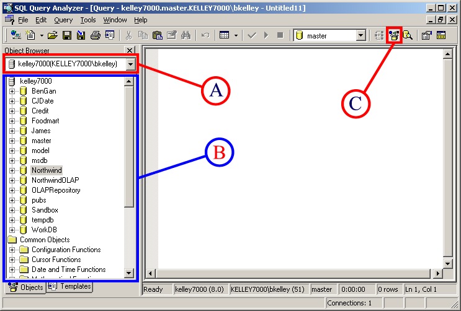Screen dimensions: 461x311
Task: Select the kelley7000 server root node
Action: [x=35, y=81]
